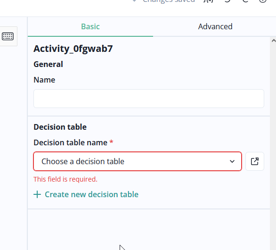This screenshot has height=250, width=276.
Task: Click the scroll-up arrow of properties panel
Action: point(273,41)
